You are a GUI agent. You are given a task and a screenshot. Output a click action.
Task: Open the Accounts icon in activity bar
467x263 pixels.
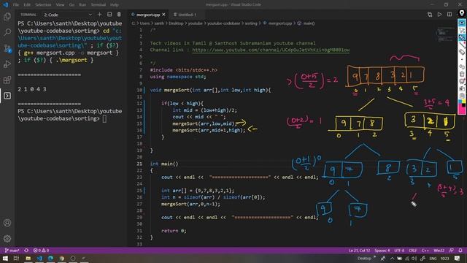7,223
